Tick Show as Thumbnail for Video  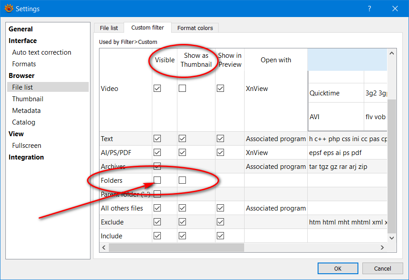(x=182, y=89)
